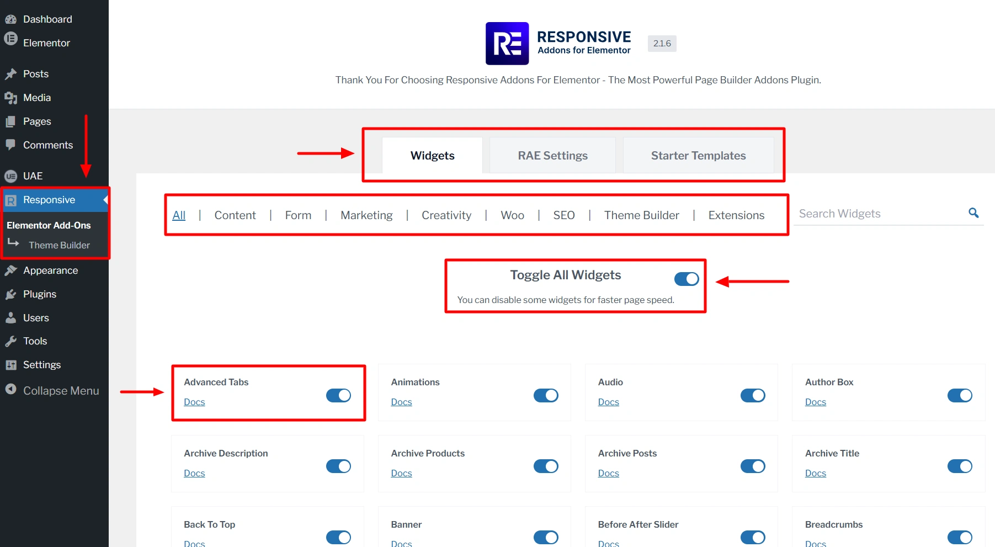Image resolution: width=995 pixels, height=547 pixels.
Task: Click the Comments bubble icon
Action: point(10,145)
